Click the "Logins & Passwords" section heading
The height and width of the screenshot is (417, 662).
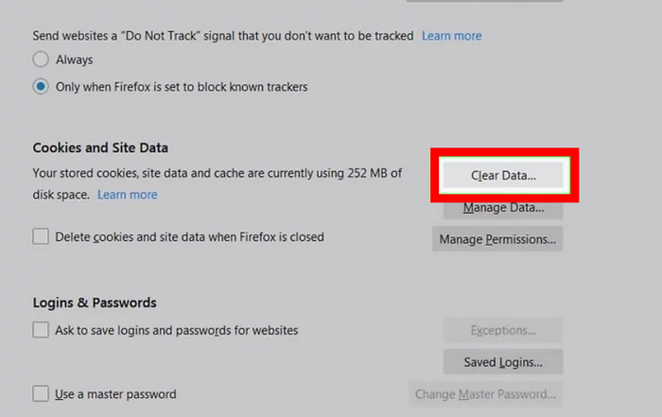tap(95, 303)
